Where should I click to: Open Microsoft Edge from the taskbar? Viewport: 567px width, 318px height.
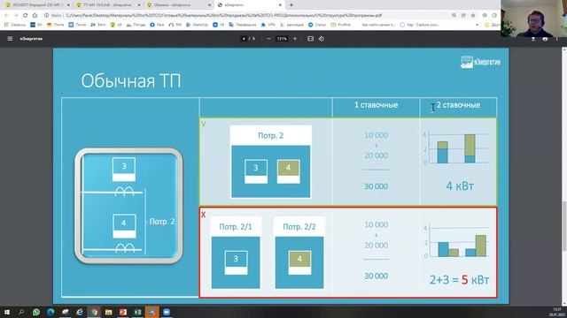(x=50, y=312)
